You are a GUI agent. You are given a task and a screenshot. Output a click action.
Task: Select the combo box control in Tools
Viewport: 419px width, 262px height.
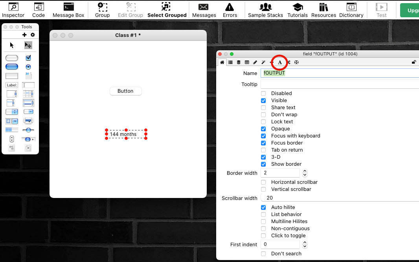[12, 121]
